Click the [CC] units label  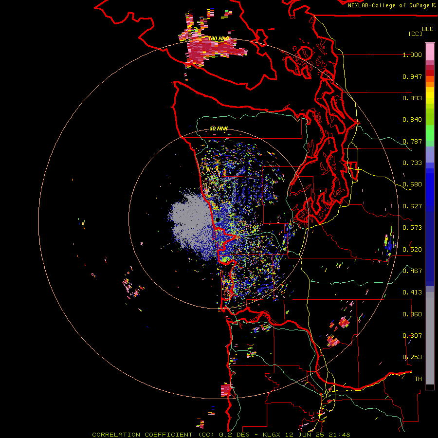[415, 34]
